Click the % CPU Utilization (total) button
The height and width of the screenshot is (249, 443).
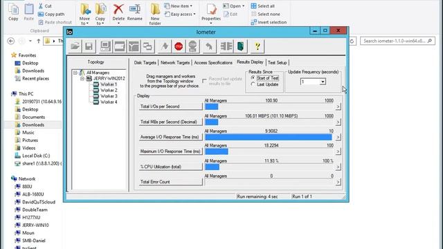pos(171,167)
